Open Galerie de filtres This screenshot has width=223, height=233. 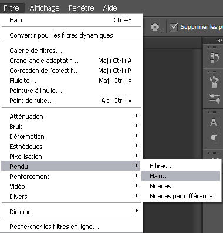(71, 51)
